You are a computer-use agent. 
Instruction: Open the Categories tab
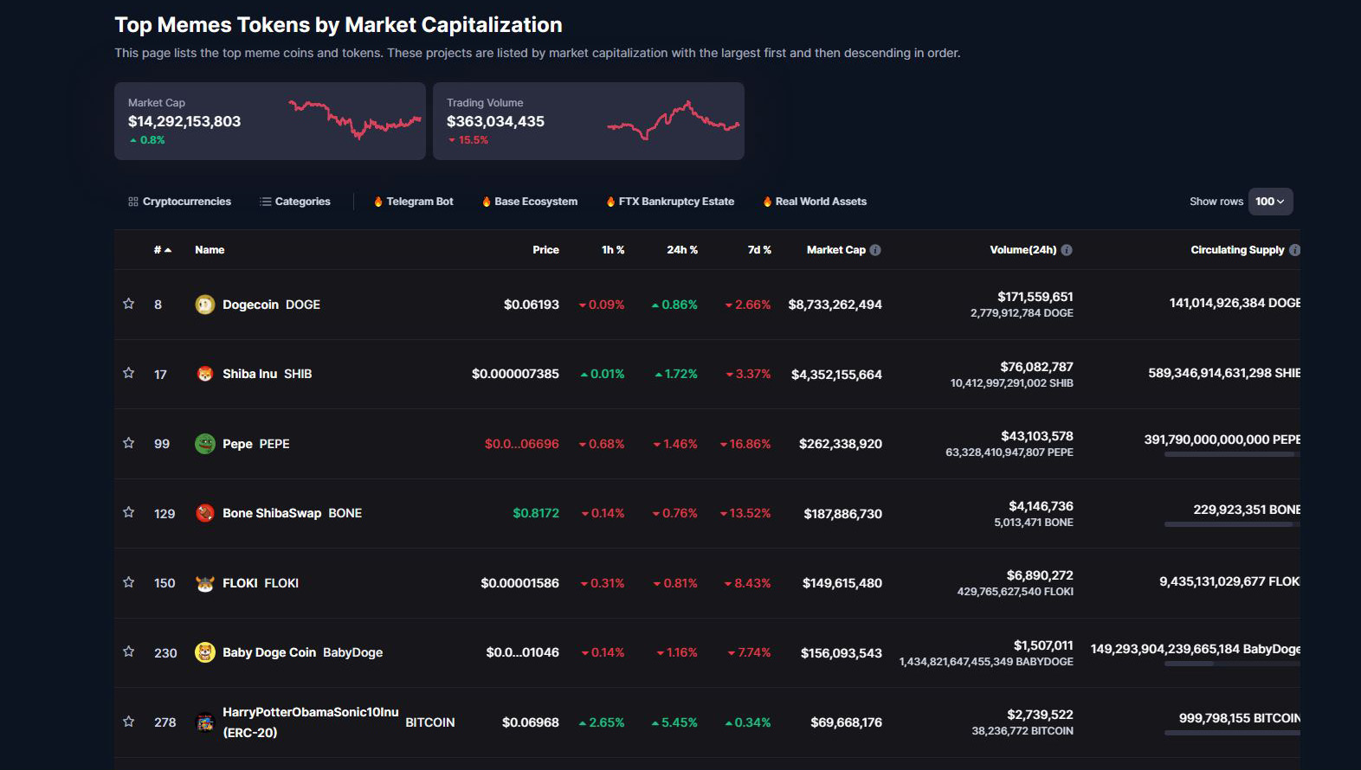[295, 202]
